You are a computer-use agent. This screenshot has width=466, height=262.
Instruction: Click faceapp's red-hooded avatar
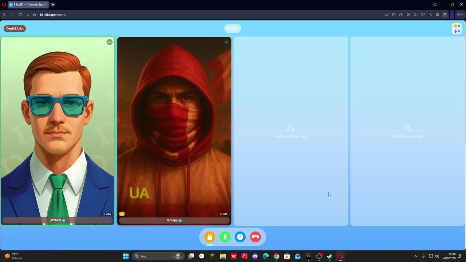[174, 127]
